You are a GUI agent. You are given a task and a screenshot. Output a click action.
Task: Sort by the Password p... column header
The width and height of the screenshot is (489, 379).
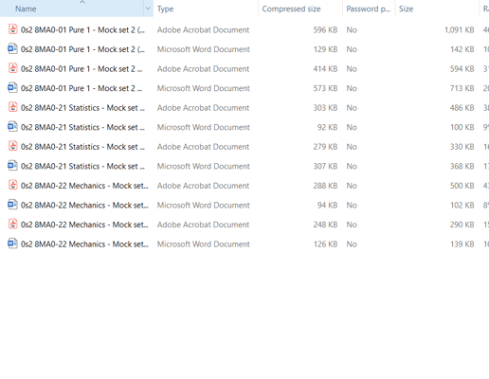pyautogui.click(x=369, y=9)
